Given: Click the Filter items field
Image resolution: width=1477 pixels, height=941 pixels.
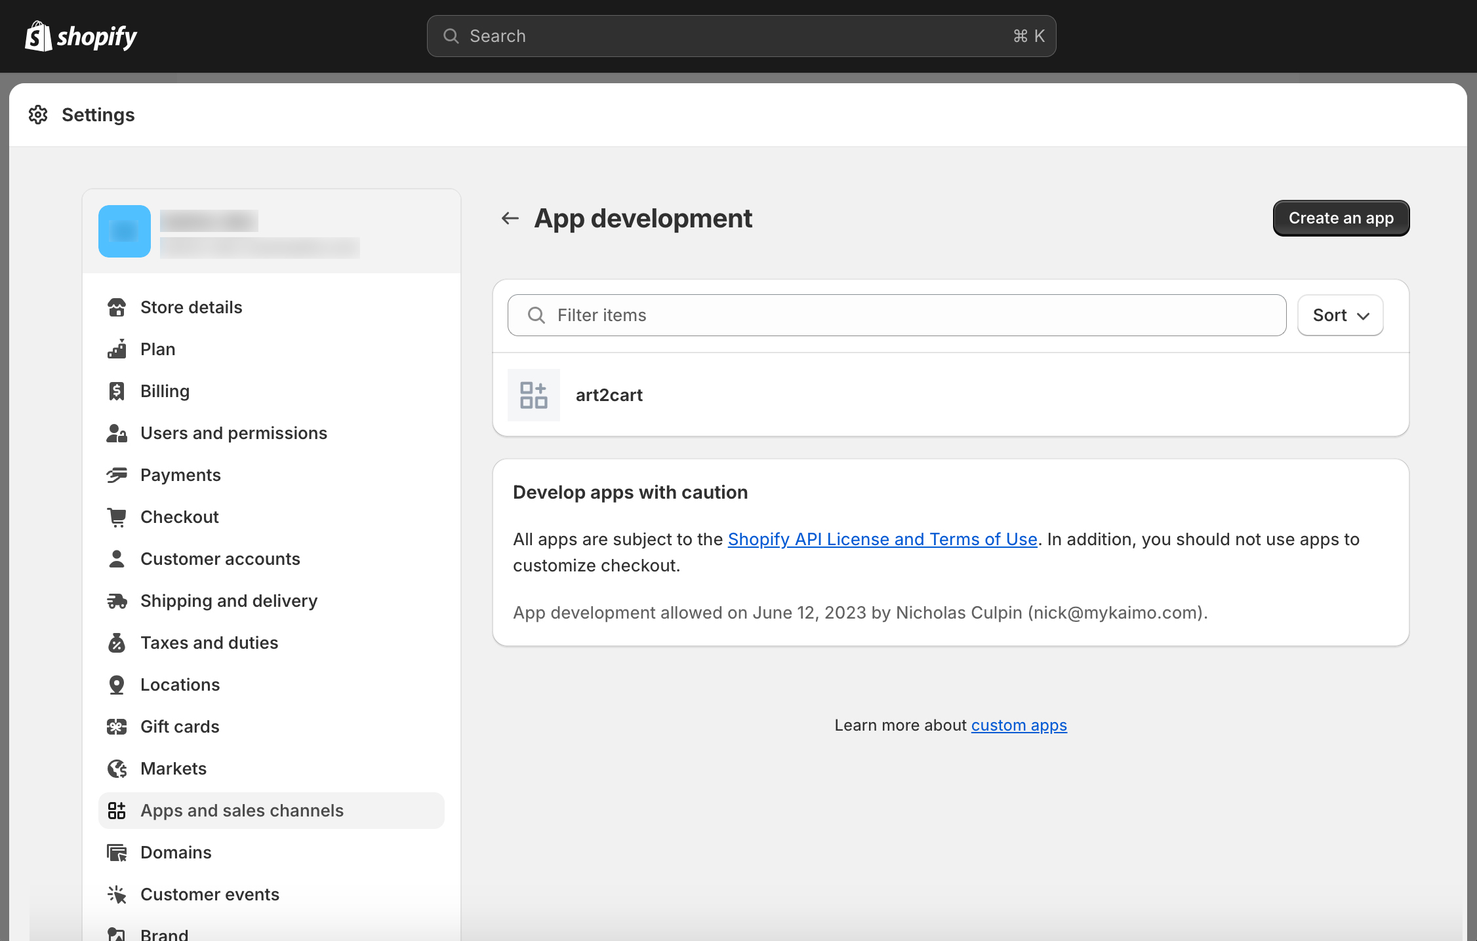Looking at the screenshot, I should click(x=896, y=315).
